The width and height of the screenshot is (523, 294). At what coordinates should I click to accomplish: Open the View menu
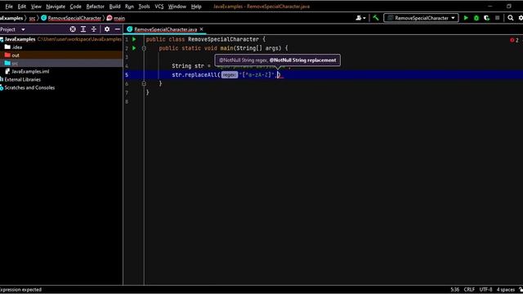(36, 7)
